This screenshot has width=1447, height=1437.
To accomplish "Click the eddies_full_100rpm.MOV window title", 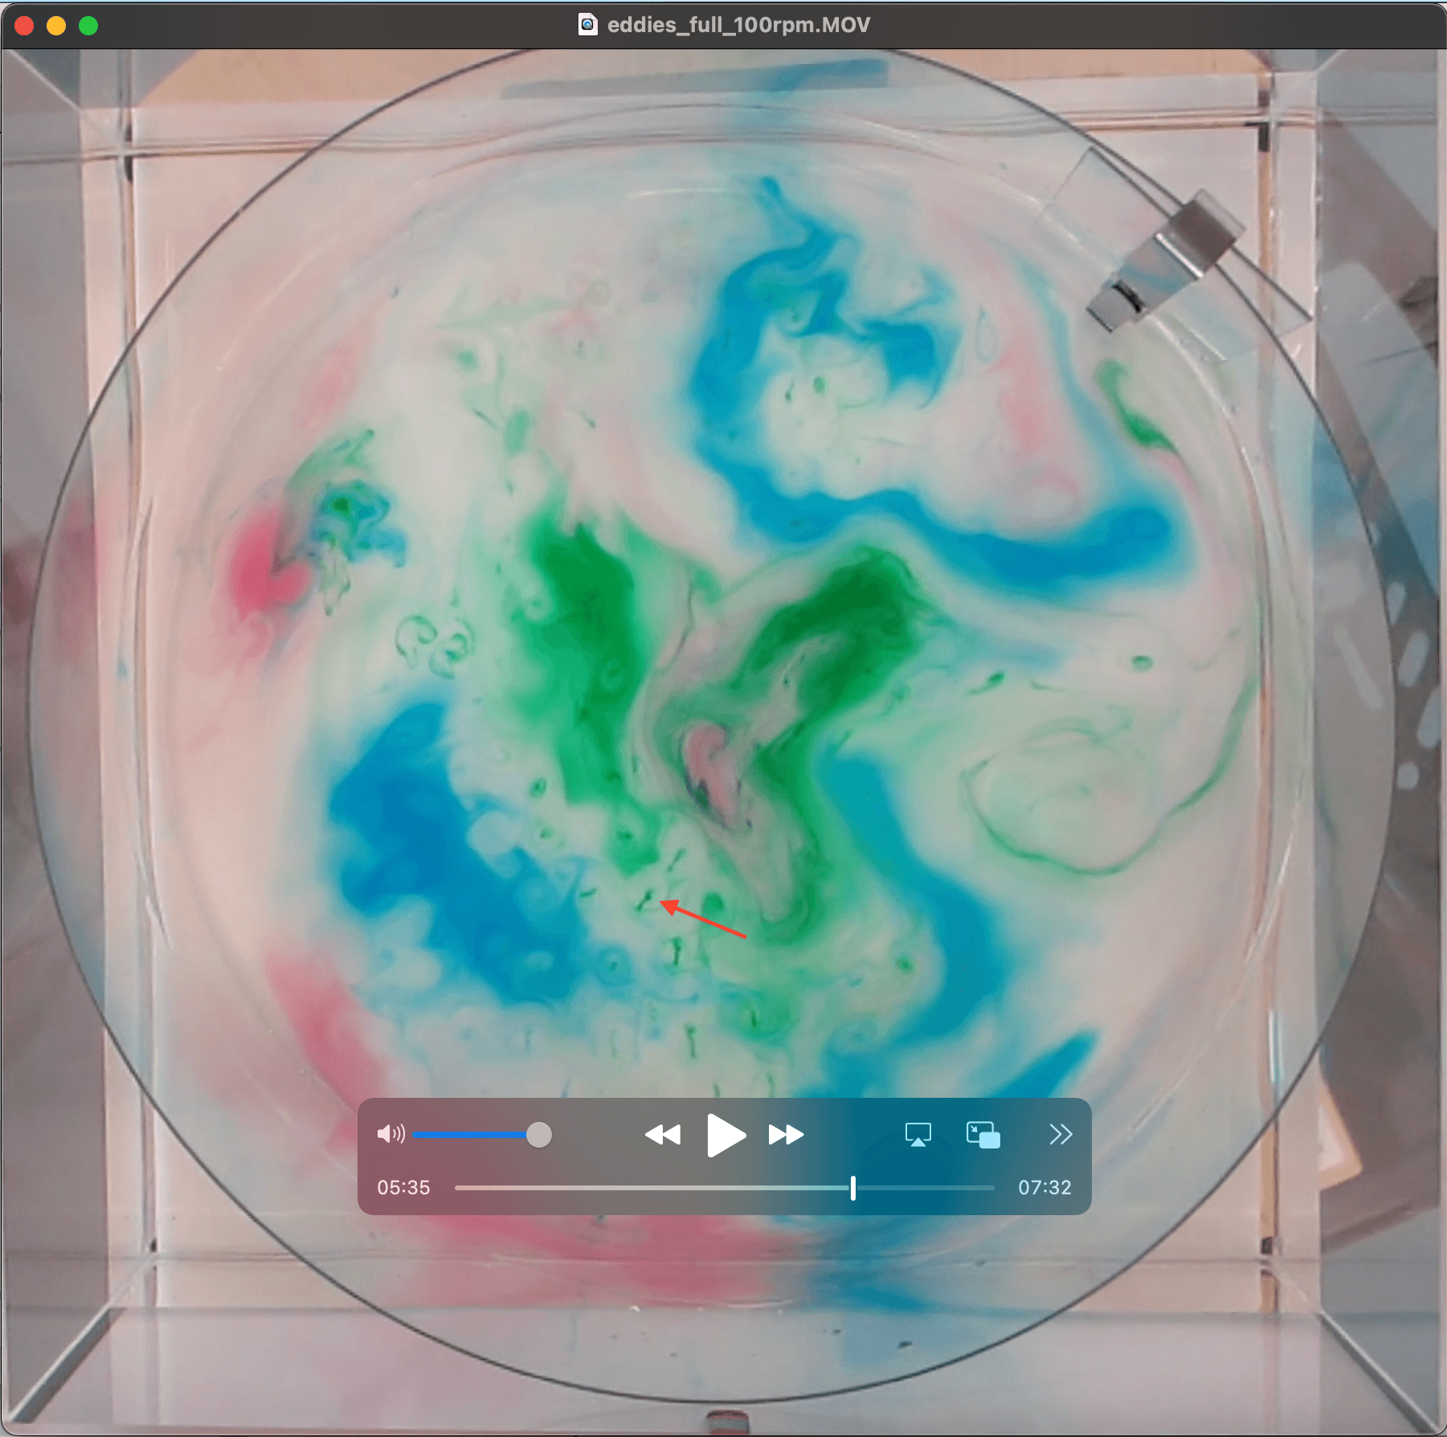I will 738,25.
